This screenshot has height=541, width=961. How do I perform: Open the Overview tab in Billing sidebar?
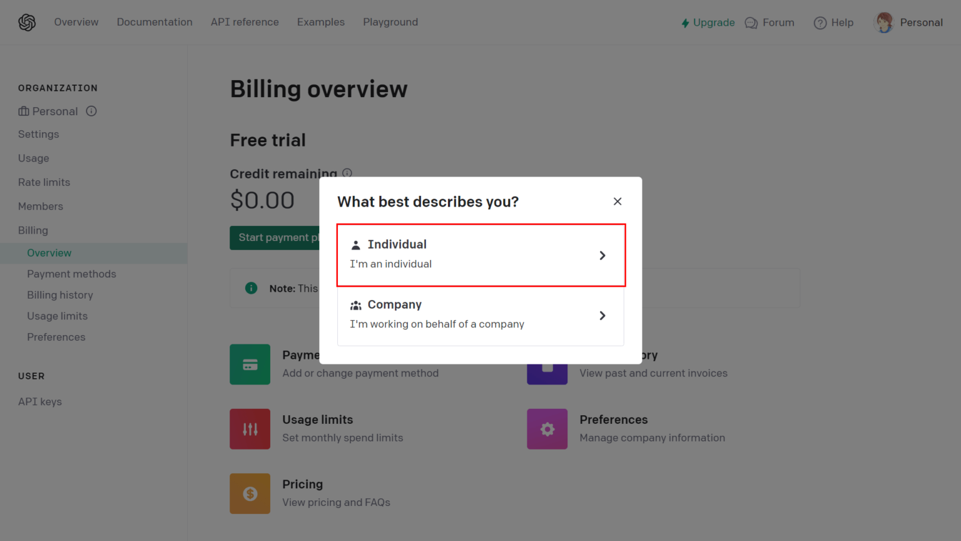[x=49, y=253]
